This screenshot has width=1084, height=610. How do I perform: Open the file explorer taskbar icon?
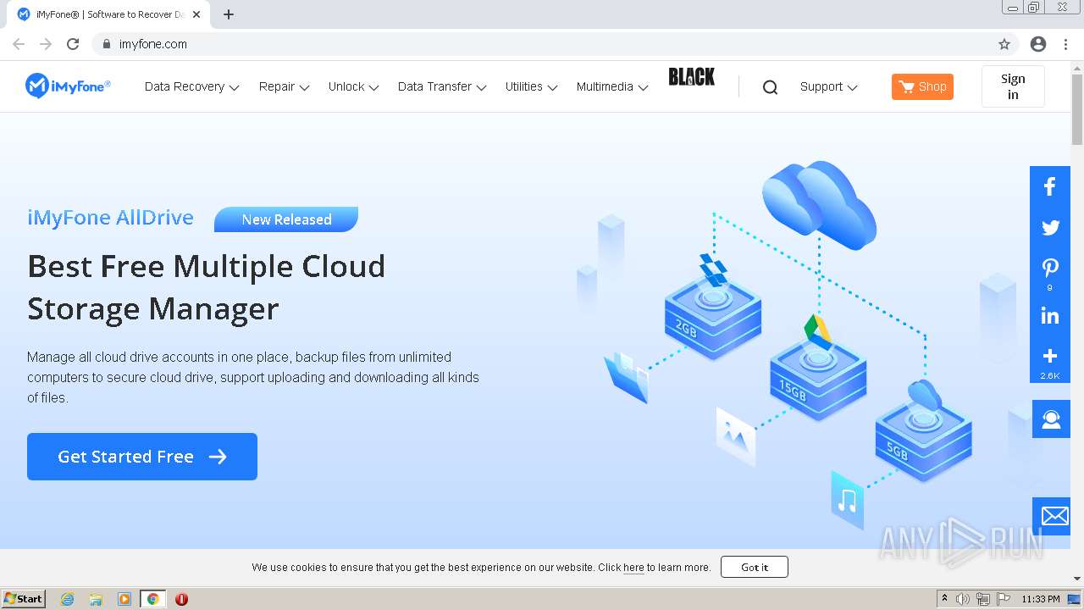[x=96, y=599]
